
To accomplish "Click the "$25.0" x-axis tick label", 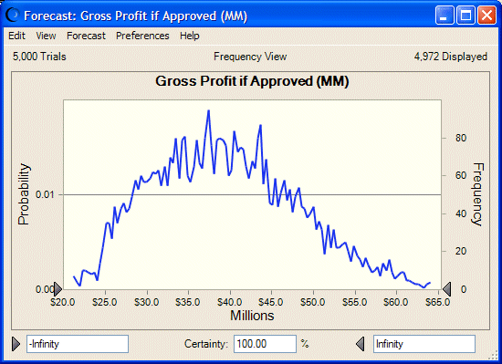I will (x=105, y=302).
